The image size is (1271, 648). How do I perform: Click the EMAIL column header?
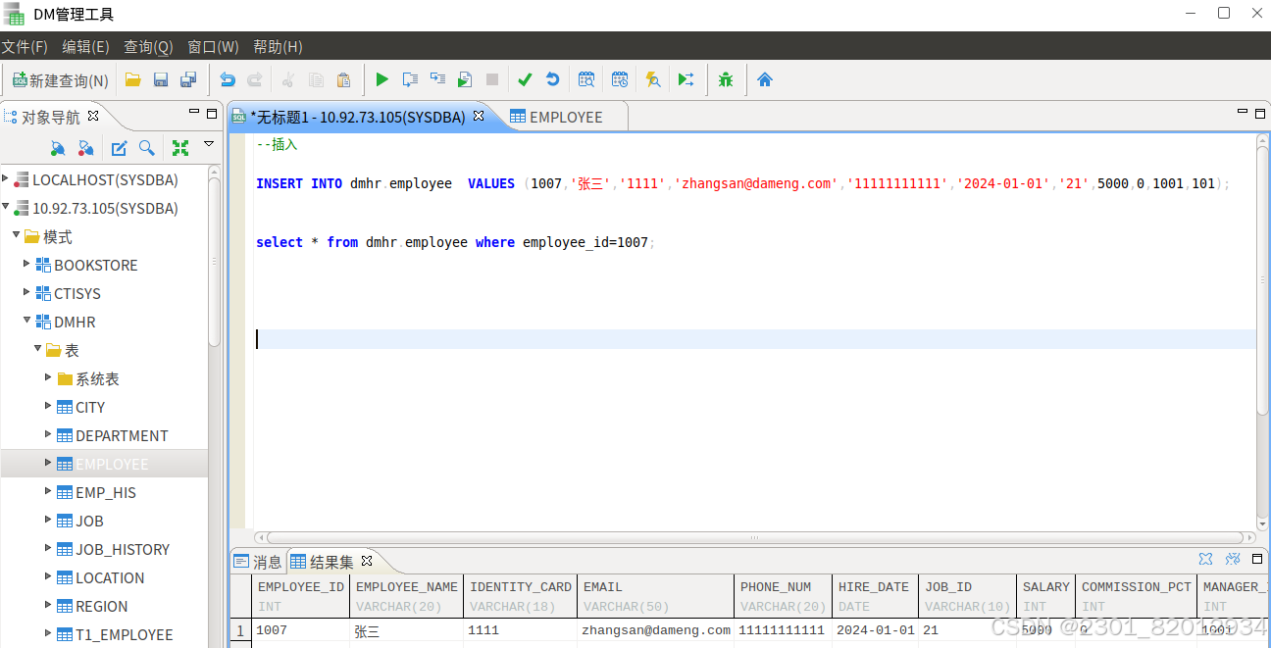[x=656, y=596]
